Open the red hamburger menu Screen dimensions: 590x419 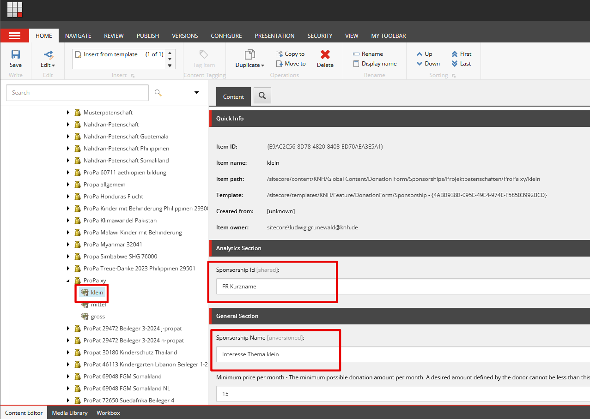click(x=15, y=36)
